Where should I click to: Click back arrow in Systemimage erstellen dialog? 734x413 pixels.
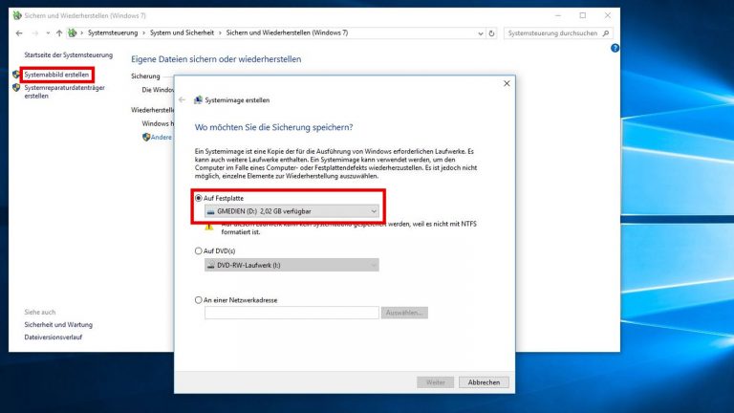(183, 99)
